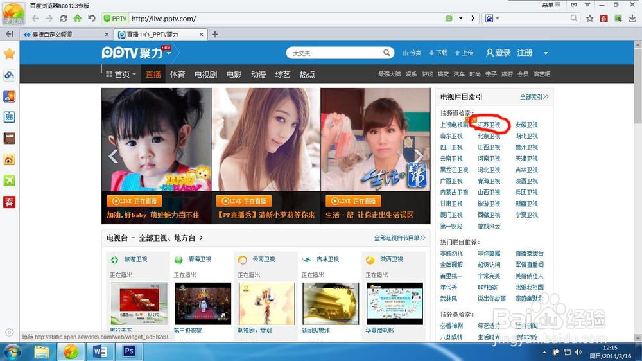The width and height of the screenshot is (642, 361).
Task: Select the 直播 navigation item
Action: [153, 74]
